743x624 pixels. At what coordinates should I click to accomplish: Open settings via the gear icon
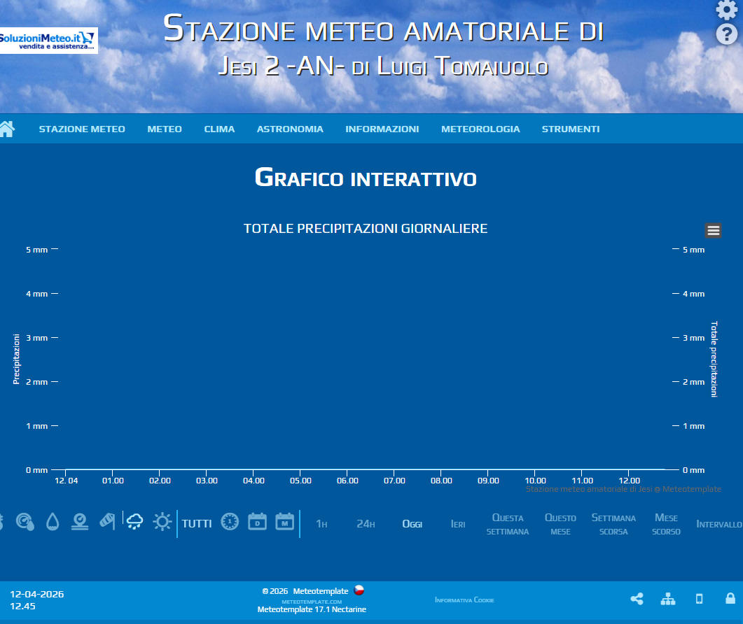click(726, 10)
